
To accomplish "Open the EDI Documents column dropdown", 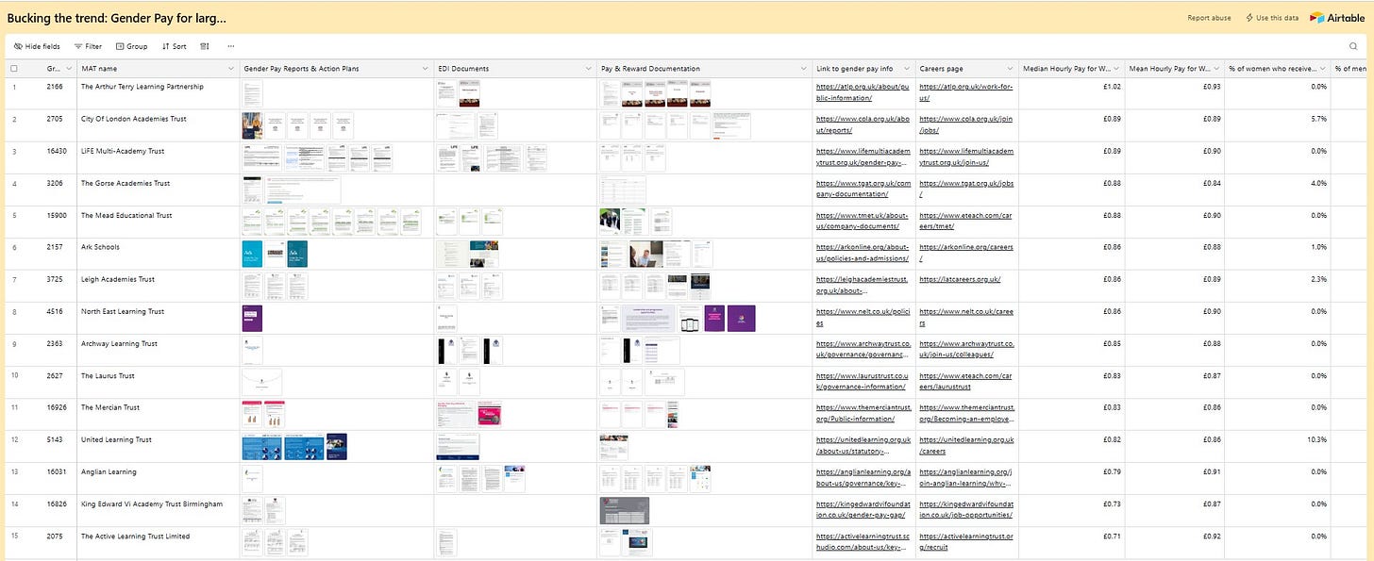I will (x=590, y=69).
